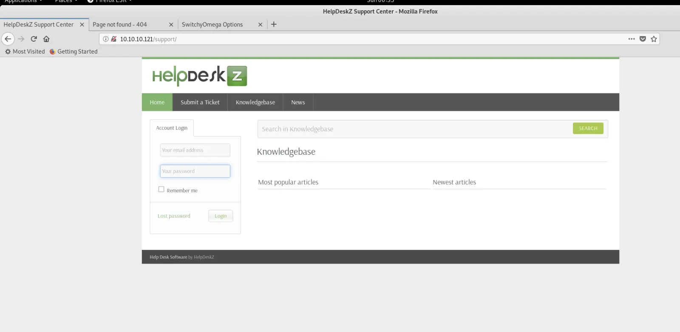The height and width of the screenshot is (332, 680).
Task: Switch to the SwitchyOmega Options tab
Action: (x=222, y=25)
